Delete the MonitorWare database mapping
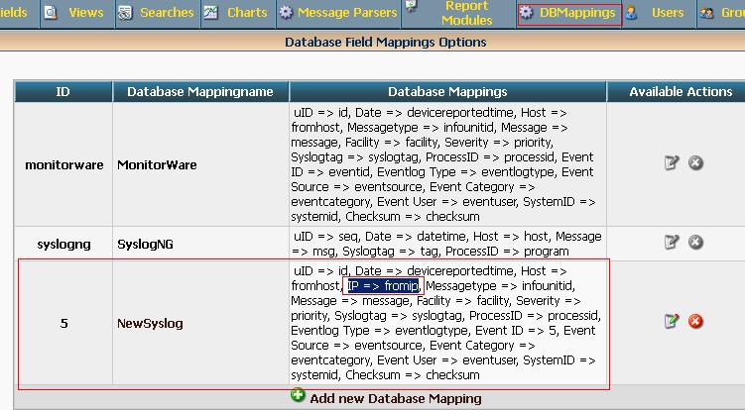745x410 pixels. pyautogui.click(x=695, y=162)
